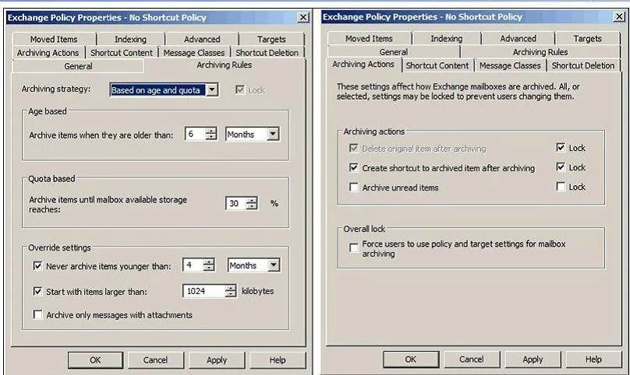Image resolution: width=630 pixels, height=375 pixels.
Task: Select Archiving Rules tab in left dialog
Action: pos(225,65)
